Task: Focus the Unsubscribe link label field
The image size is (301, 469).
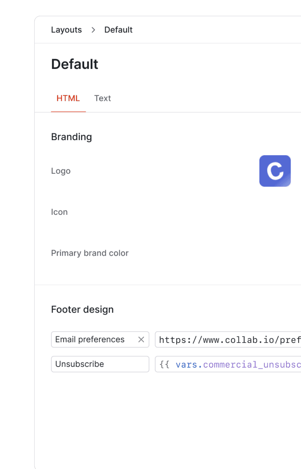Action: click(100, 364)
